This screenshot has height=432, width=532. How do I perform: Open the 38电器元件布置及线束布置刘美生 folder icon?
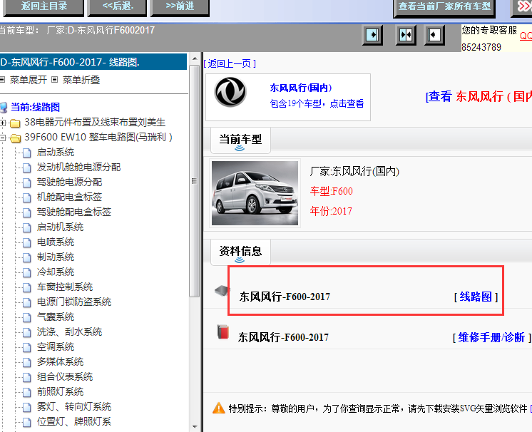[x=15, y=123]
